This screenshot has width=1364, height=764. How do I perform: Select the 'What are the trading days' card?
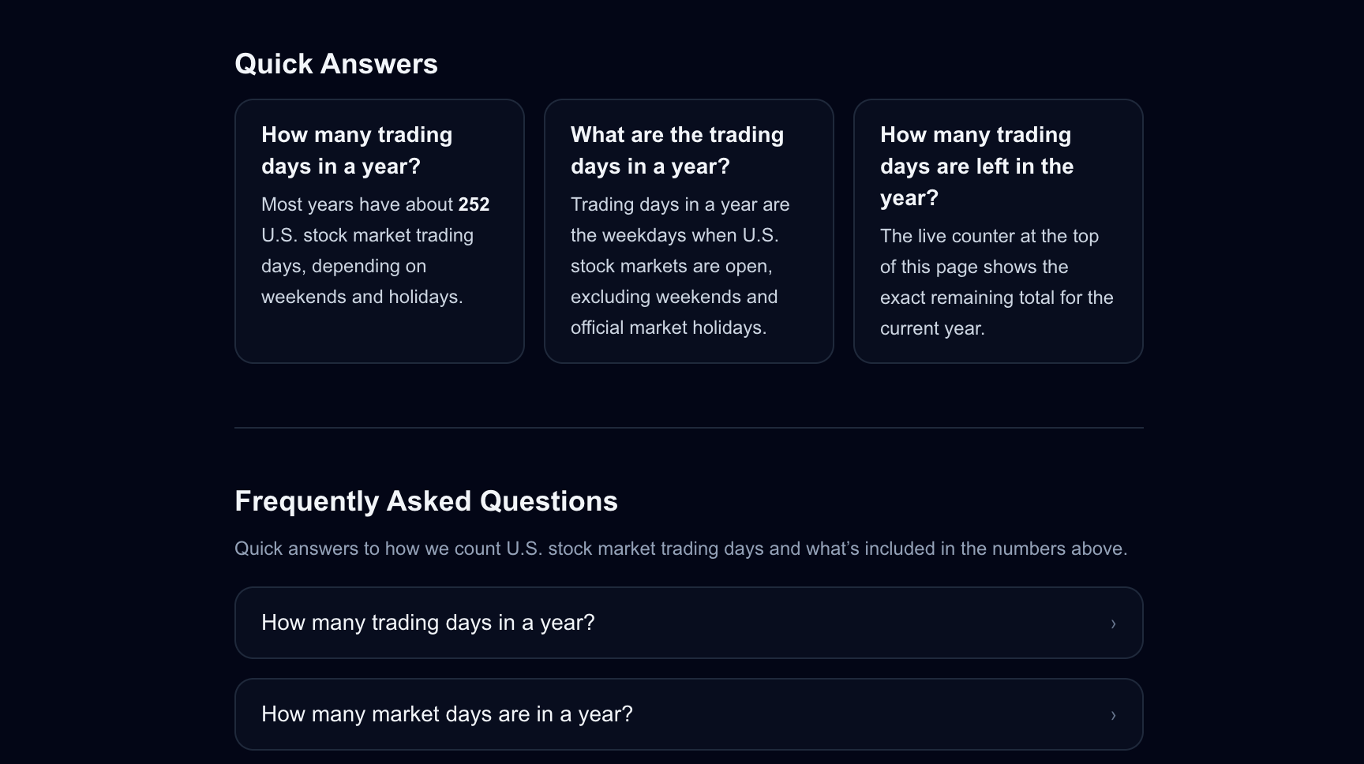[688, 230]
